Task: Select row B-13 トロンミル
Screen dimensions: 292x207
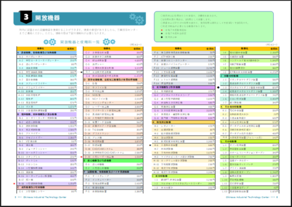Action: pyautogui.click(x=47, y=164)
